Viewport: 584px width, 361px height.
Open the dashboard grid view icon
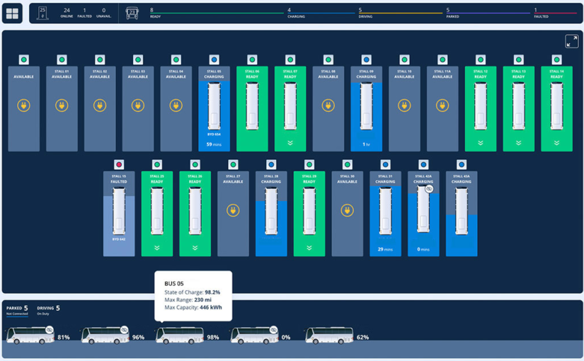click(x=12, y=13)
